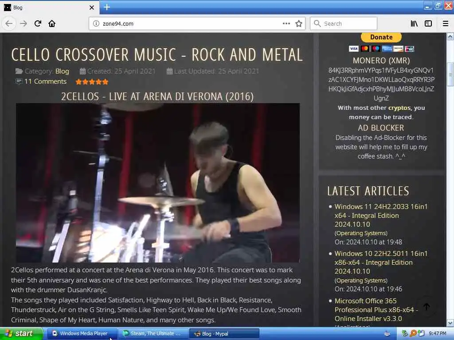The image size is (454, 340).
Task: Click the vertical scrollbar thumb
Action: (450, 74)
